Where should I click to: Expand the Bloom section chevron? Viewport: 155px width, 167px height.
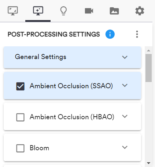coord(125,147)
